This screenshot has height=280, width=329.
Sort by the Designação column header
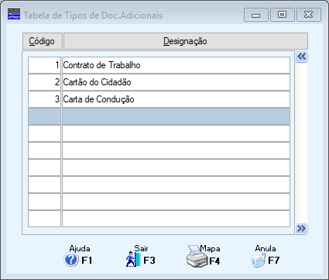tap(186, 41)
